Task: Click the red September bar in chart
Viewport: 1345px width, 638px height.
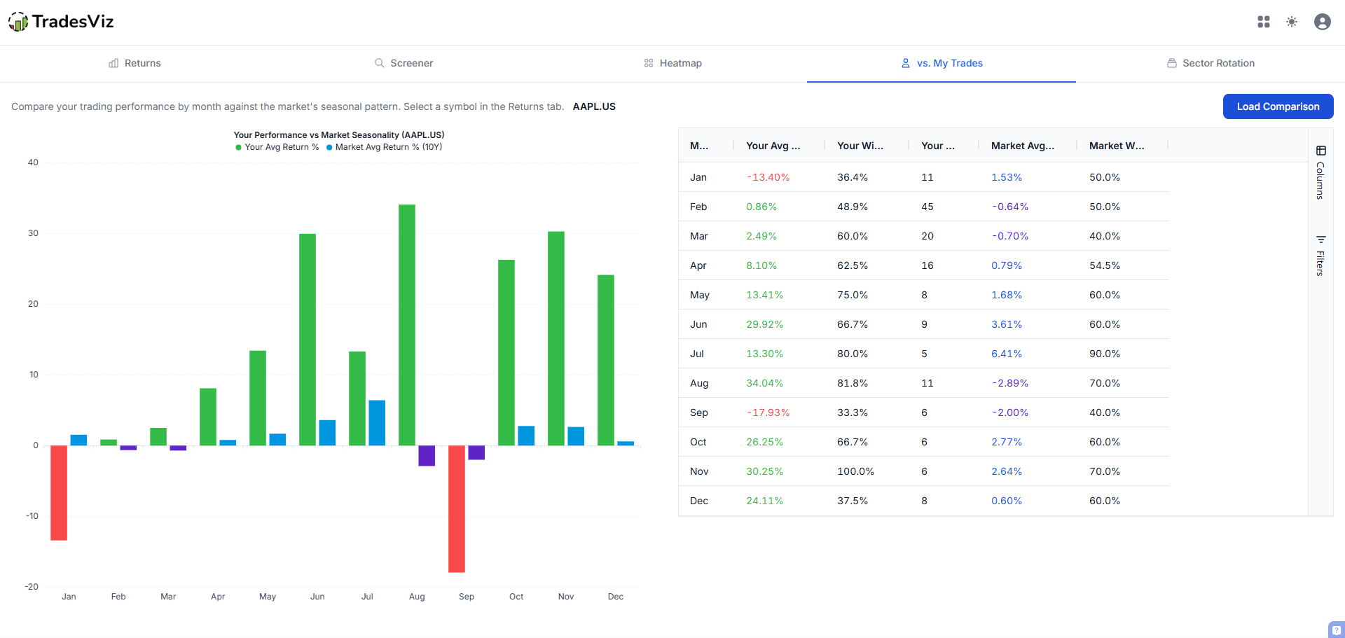Action: pos(457,508)
